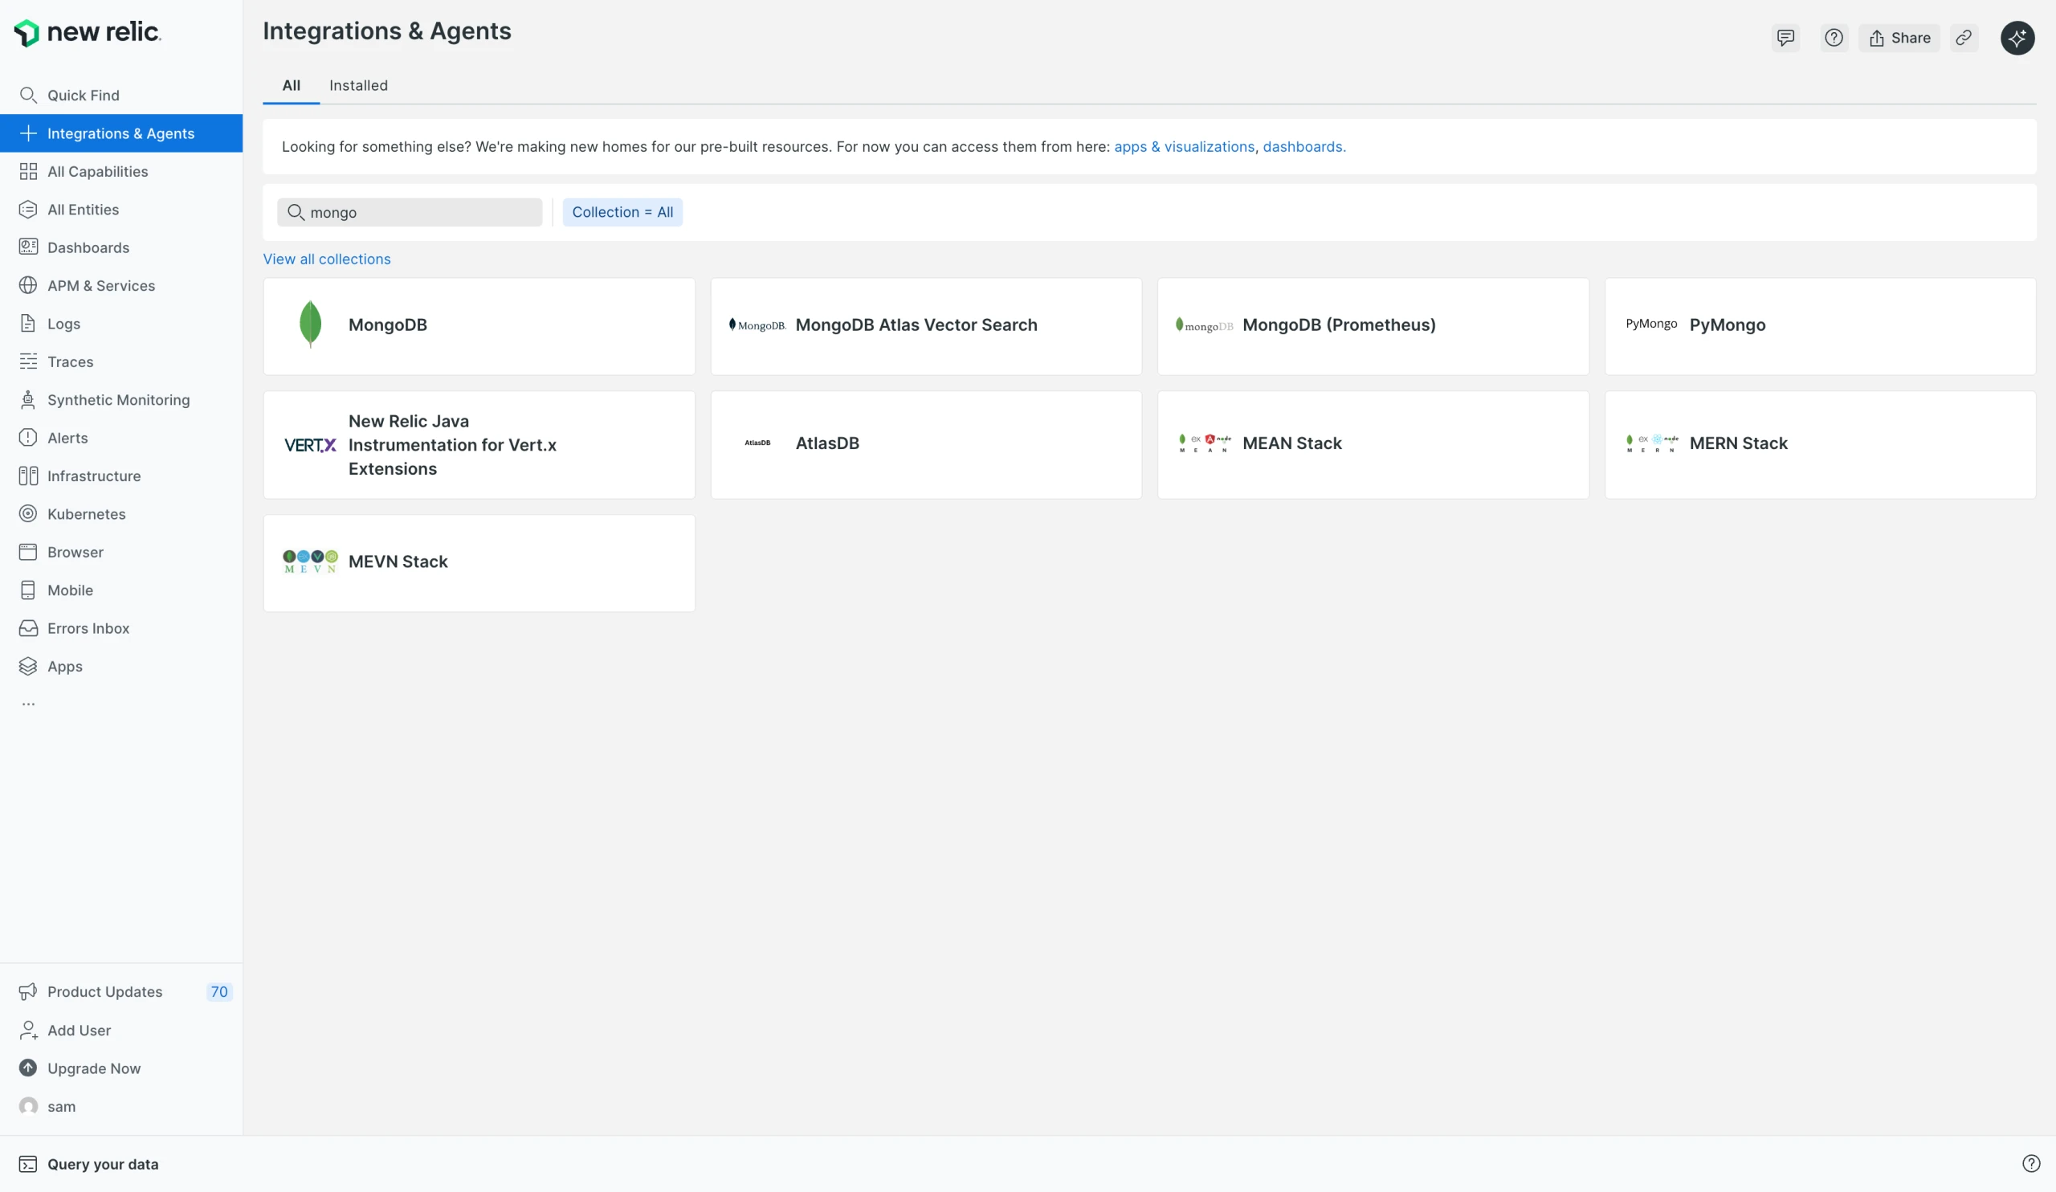Screen dimensions: 2056x1192
Task: Open APM & Services globe icon
Action: 28,286
